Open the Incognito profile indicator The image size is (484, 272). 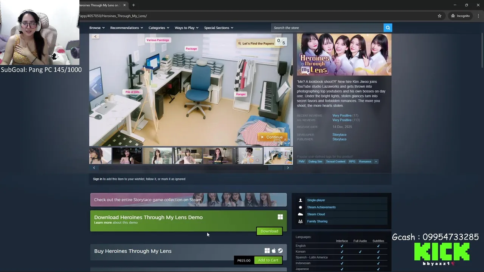[460, 16]
